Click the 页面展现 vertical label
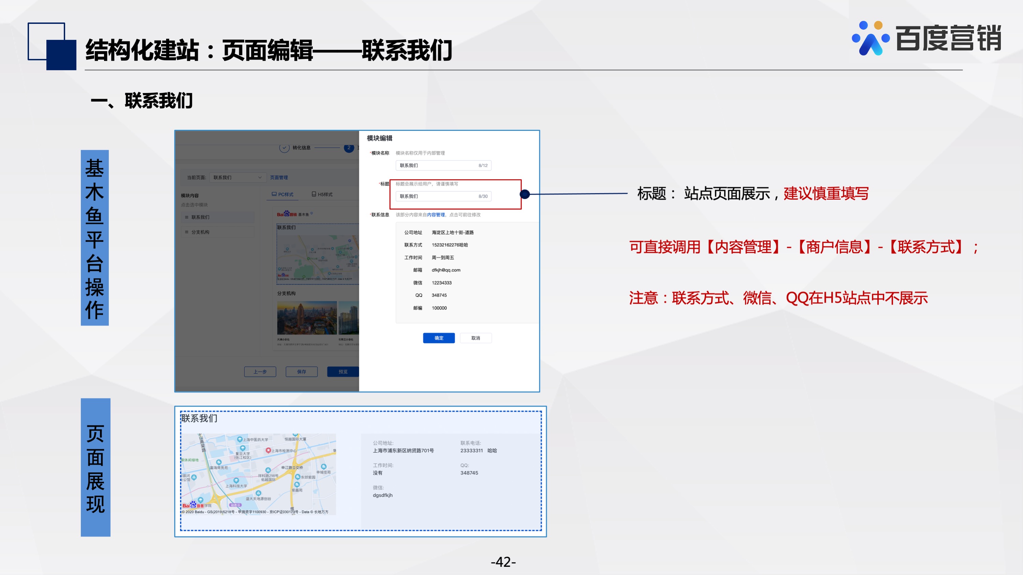Viewport: 1023px width, 575px height. tap(95, 467)
